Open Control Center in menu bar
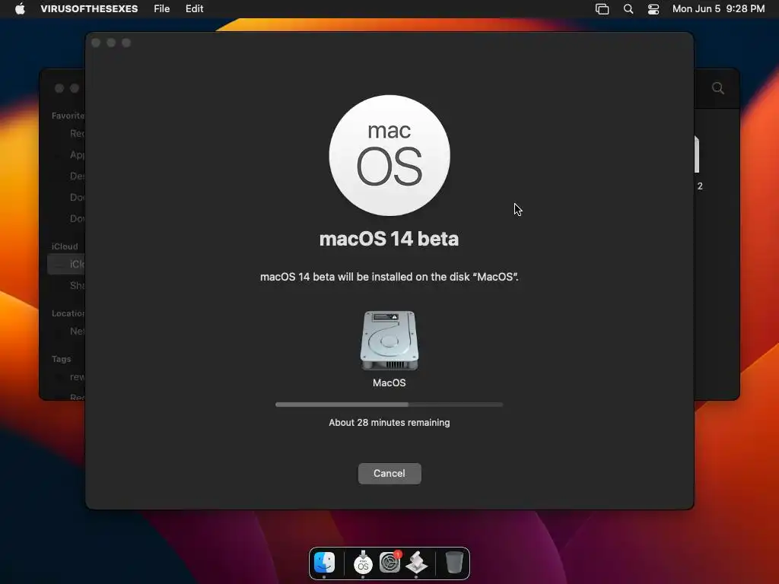Image resolution: width=779 pixels, height=584 pixels. tap(653, 9)
